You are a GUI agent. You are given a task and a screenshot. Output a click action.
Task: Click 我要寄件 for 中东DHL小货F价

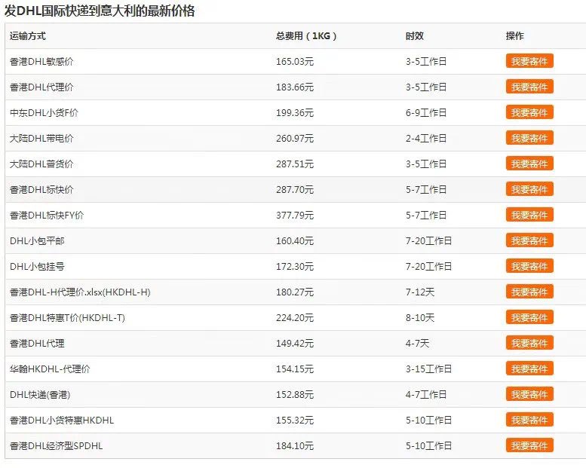(x=529, y=112)
